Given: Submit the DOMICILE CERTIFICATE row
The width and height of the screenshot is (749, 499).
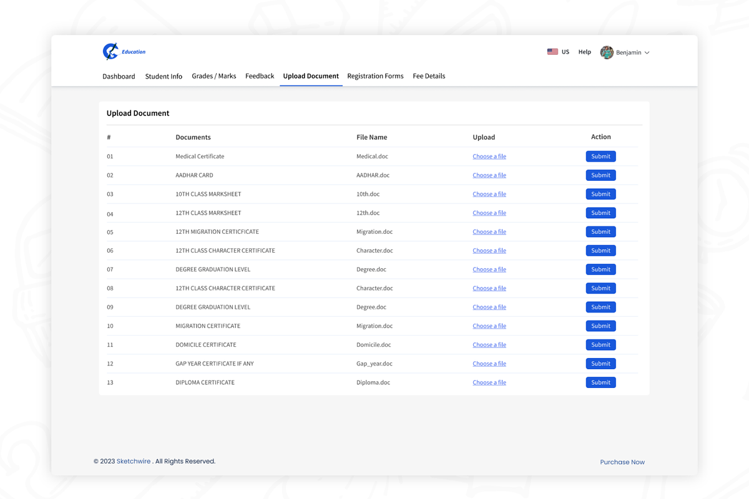Looking at the screenshot, I should [x=600, y=344].
